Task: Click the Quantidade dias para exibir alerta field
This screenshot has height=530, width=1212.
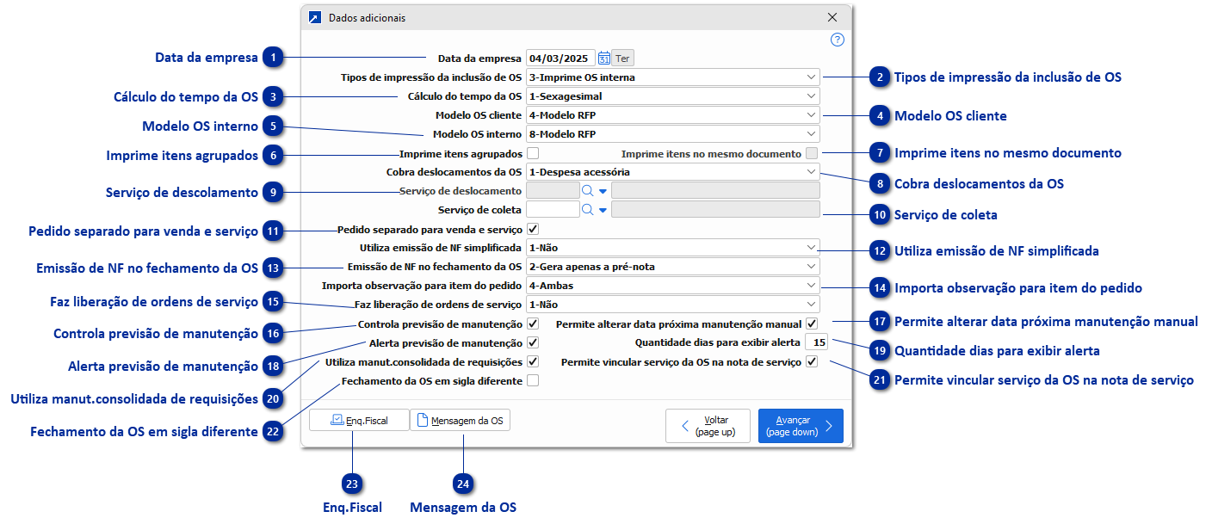Action: (x=814, y=342)
